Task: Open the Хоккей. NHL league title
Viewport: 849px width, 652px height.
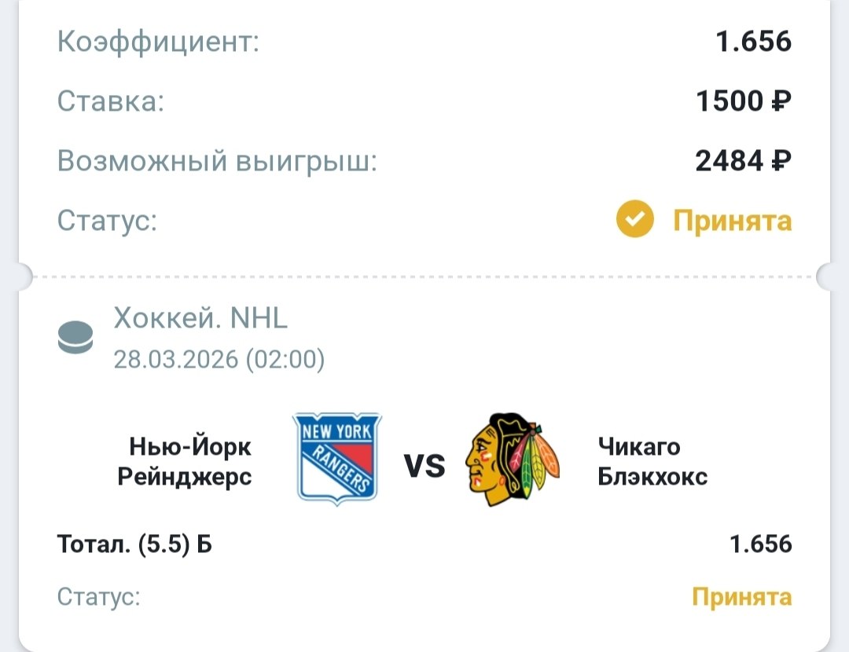Action: tap(201, 318)
